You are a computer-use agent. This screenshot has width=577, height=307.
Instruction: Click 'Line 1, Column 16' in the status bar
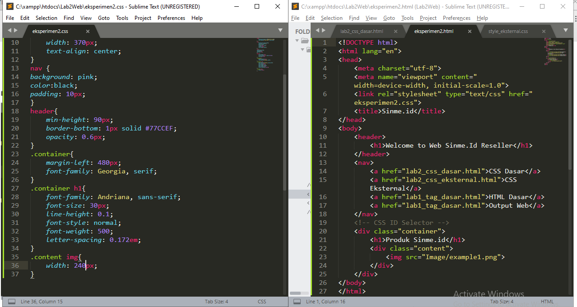pyautogui.click(x=326, y=302)
